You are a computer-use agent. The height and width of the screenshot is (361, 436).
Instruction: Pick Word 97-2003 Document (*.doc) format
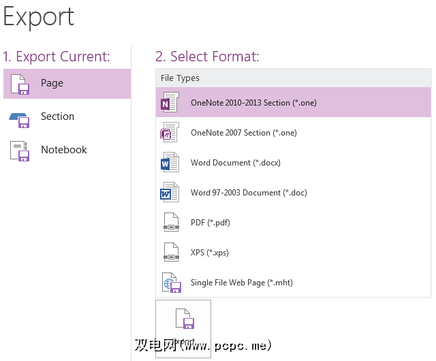tap(249, 193)
